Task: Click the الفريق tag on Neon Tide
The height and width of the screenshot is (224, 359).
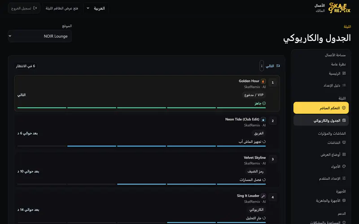Action: 259,133
